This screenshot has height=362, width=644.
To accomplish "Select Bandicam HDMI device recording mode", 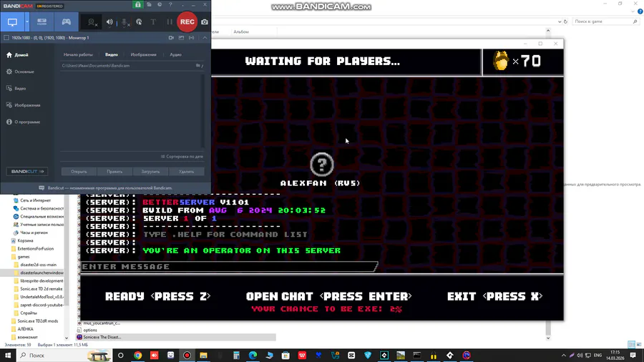I will (x=42, y=22).
